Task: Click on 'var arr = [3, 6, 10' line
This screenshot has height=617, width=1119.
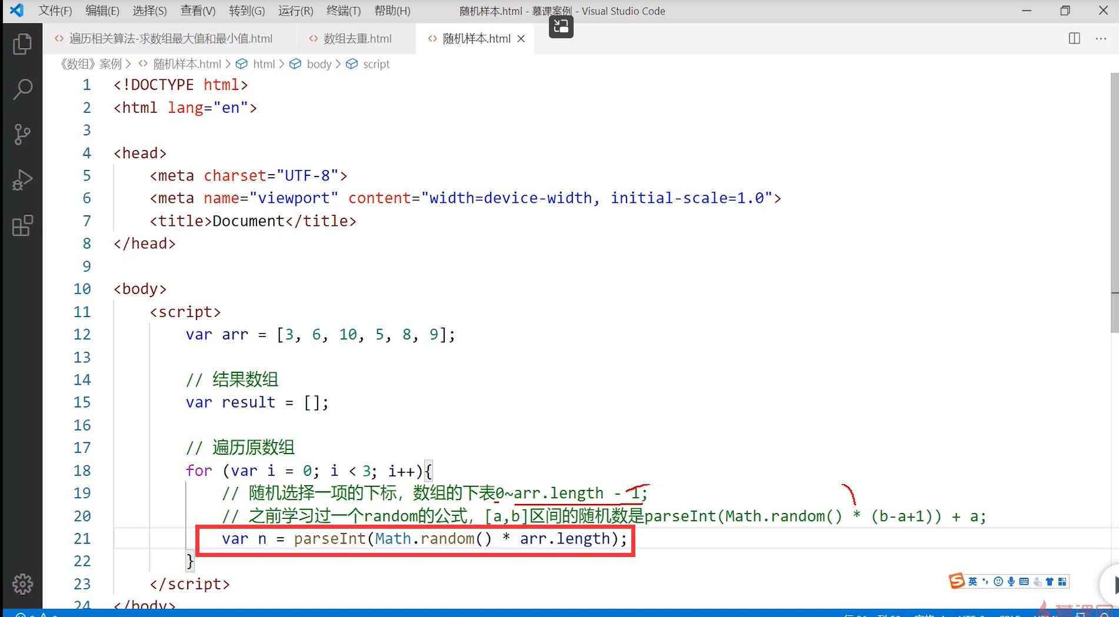Action: click(x=321, y=334)
